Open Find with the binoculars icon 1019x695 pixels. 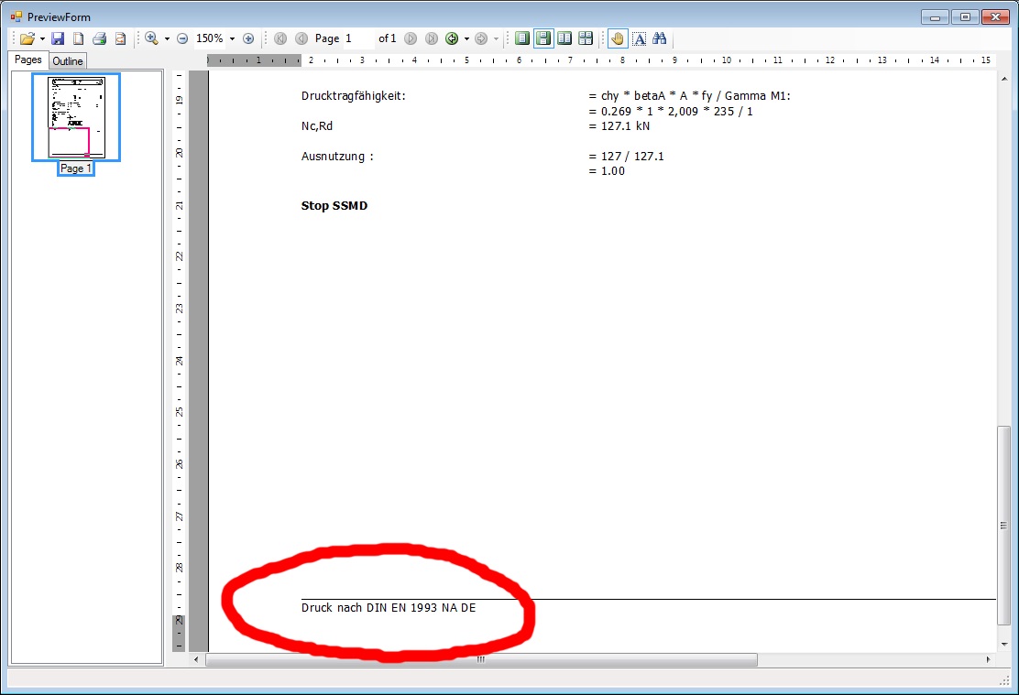click(659, 38)
